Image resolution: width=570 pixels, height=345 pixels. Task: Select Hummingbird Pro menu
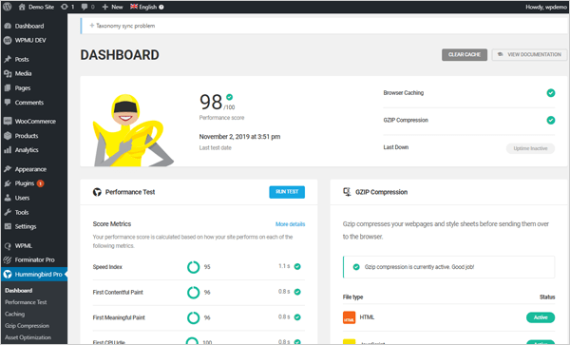pos(34,275)
